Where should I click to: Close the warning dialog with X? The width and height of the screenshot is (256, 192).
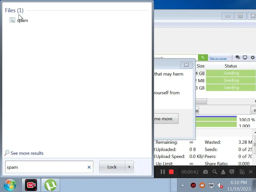186,65
